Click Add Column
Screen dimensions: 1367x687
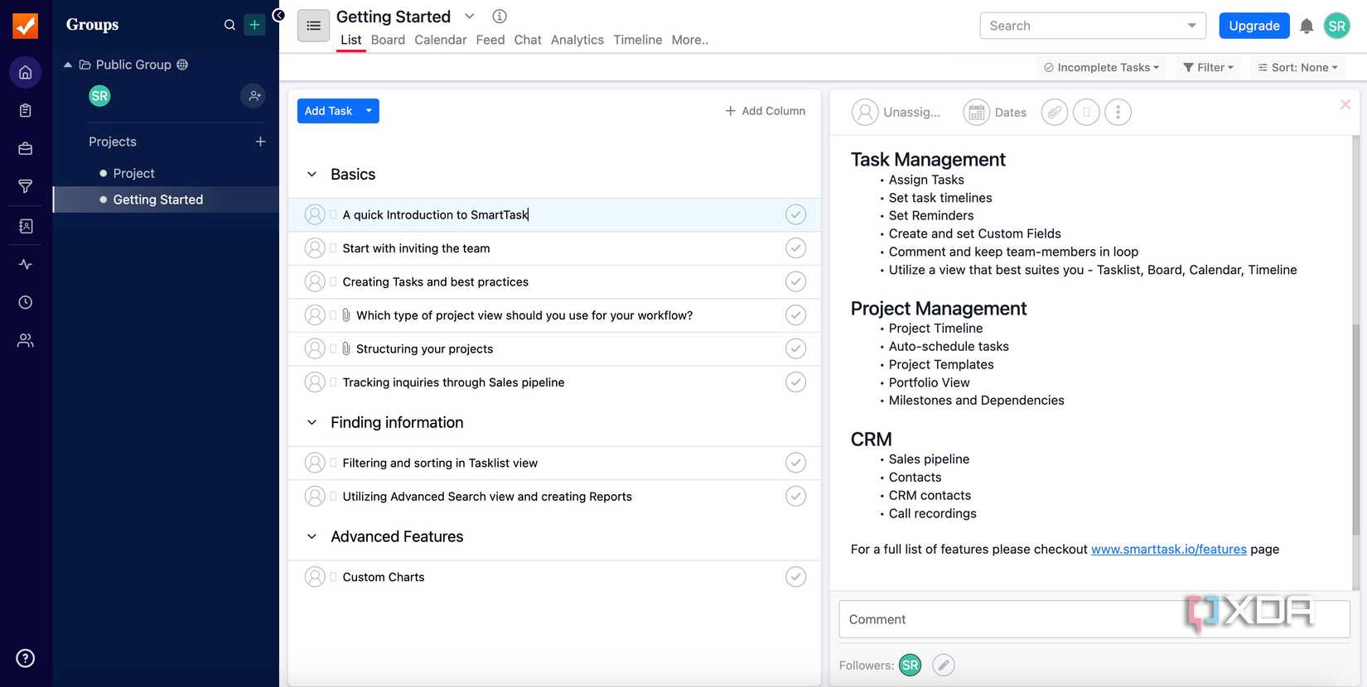click(x=765, y=111)
